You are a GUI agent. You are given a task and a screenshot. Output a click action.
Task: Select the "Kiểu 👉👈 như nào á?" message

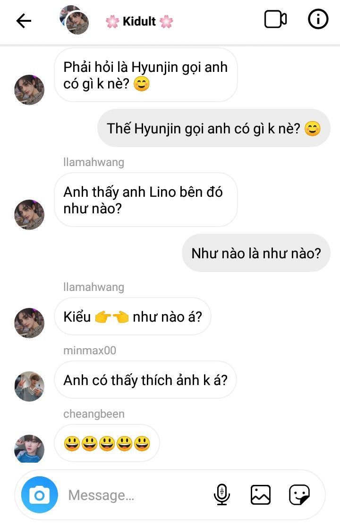132,316
